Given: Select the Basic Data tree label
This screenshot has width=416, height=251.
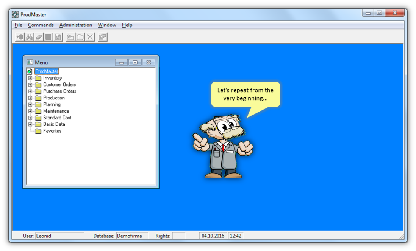Looking at the screenshot, I should click(54, 124).
